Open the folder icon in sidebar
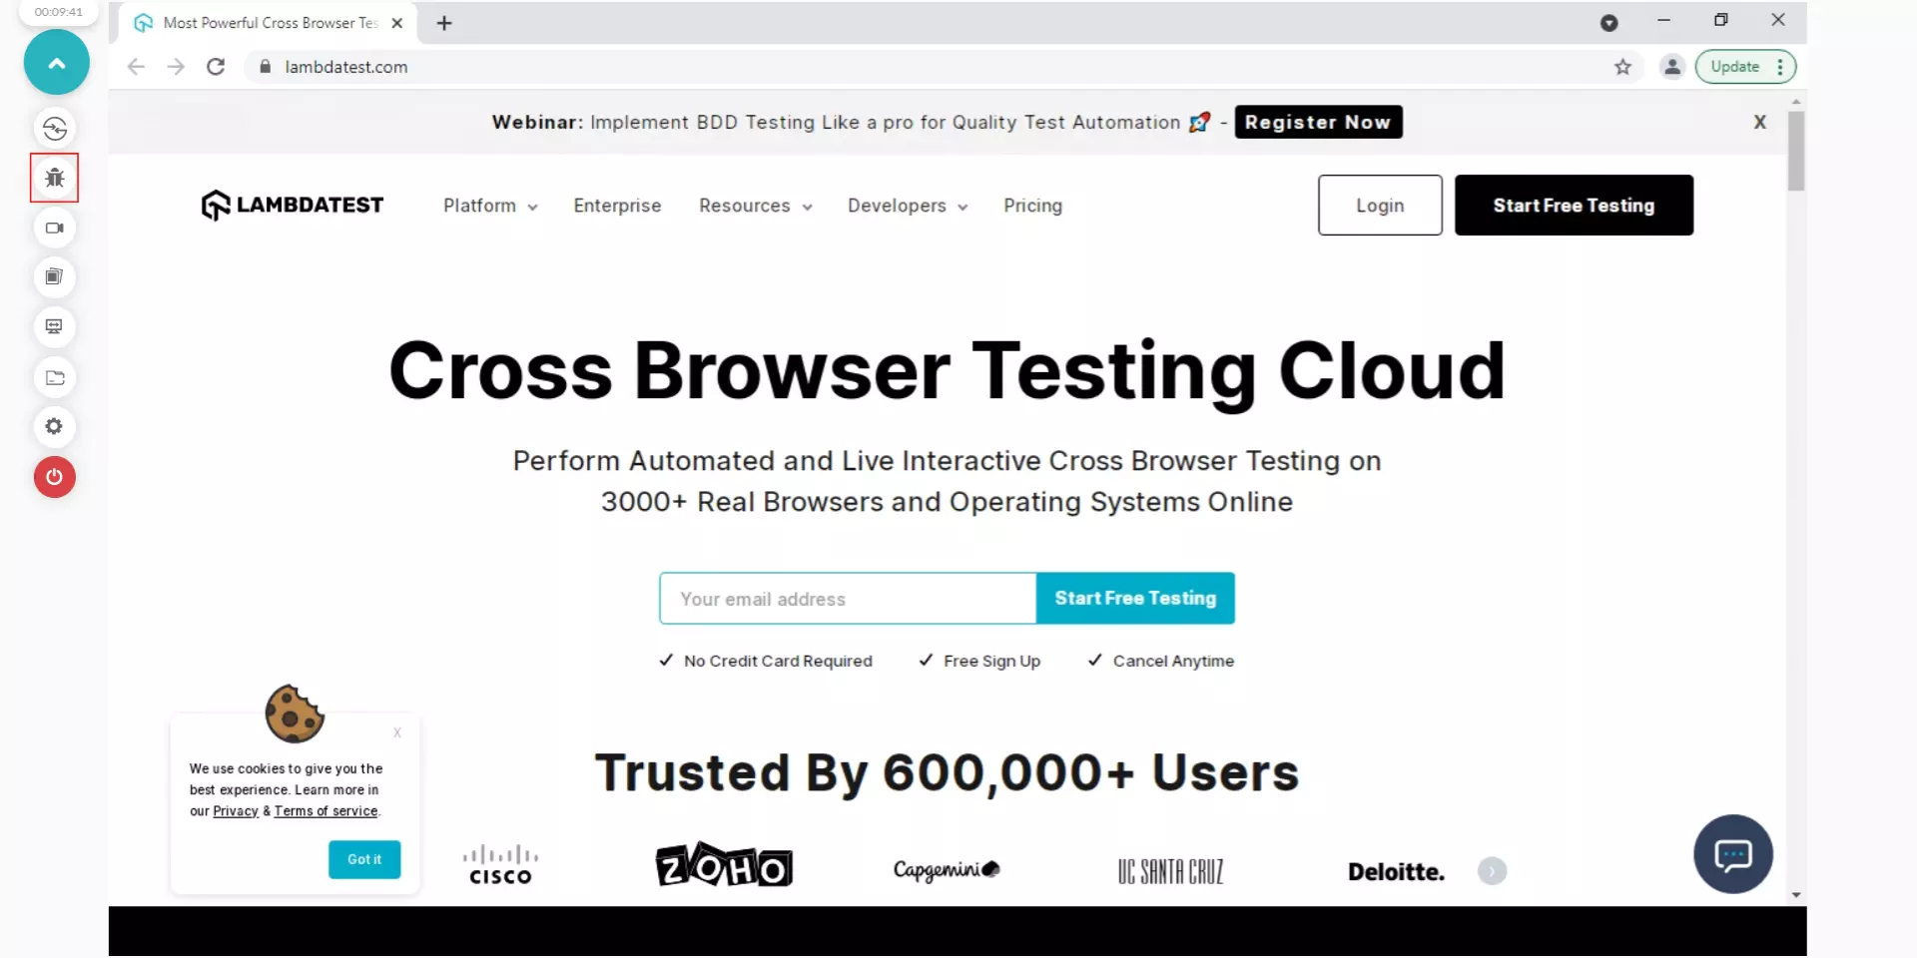Screen dimensions: 1917x958 54,377
